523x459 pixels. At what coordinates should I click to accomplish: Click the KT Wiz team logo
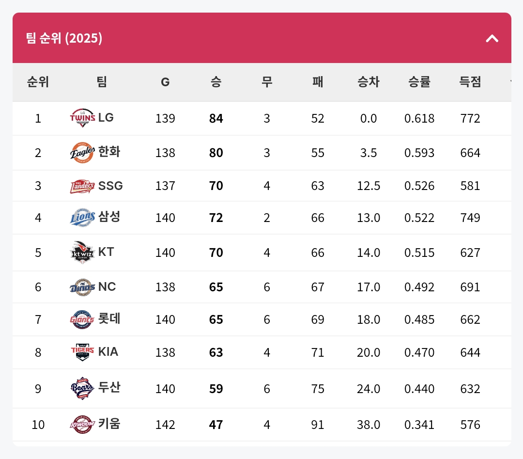coord(82,253)
